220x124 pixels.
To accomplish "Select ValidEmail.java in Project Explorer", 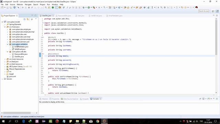I will click(20, 49).
